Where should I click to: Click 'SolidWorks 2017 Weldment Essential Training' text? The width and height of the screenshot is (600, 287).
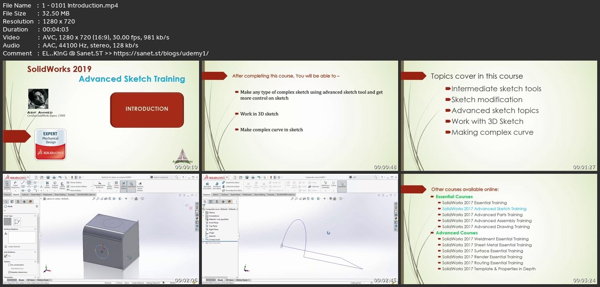coord(485,239)
